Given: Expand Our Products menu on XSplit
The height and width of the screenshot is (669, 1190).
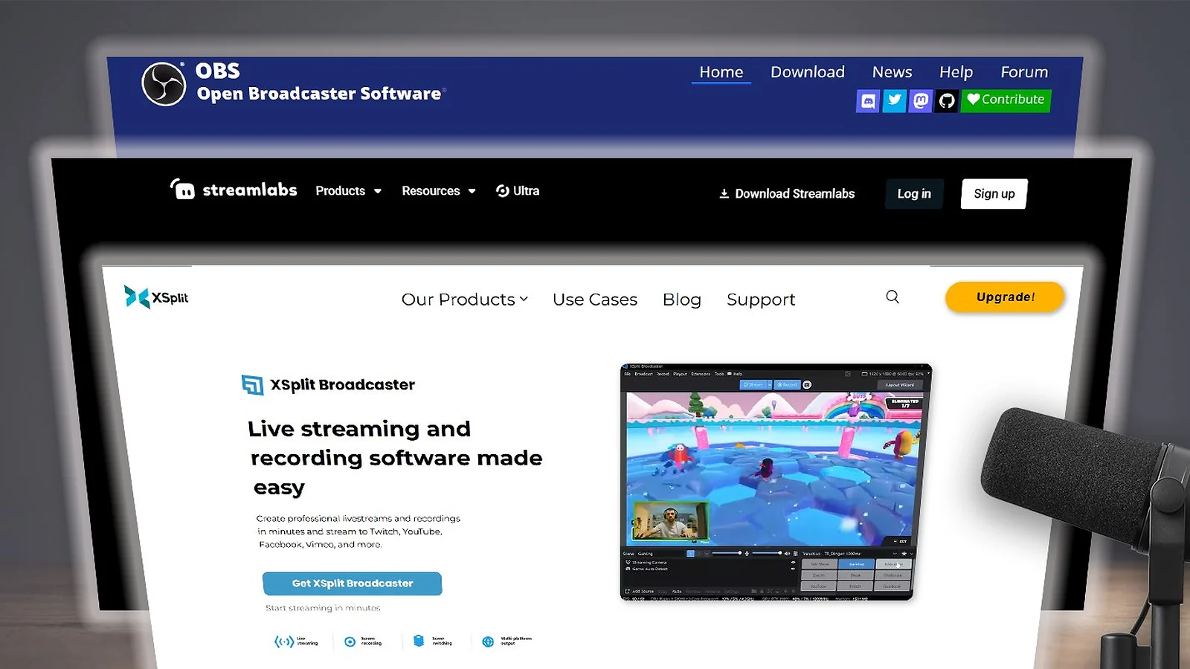Looking at the screenshot, I should [465, 300].
